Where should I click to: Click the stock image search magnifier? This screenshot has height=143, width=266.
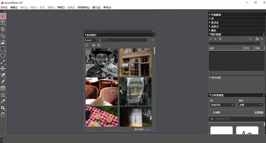coord(153,40)
